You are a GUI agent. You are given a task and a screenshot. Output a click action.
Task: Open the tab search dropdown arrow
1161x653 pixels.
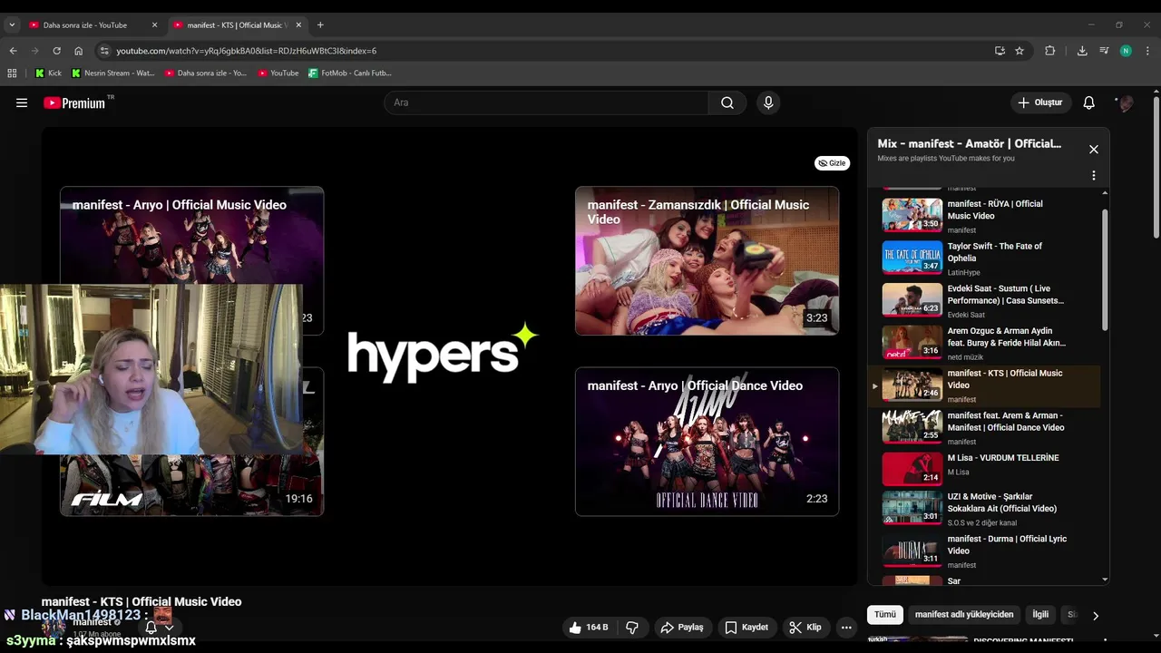(12, 24)
